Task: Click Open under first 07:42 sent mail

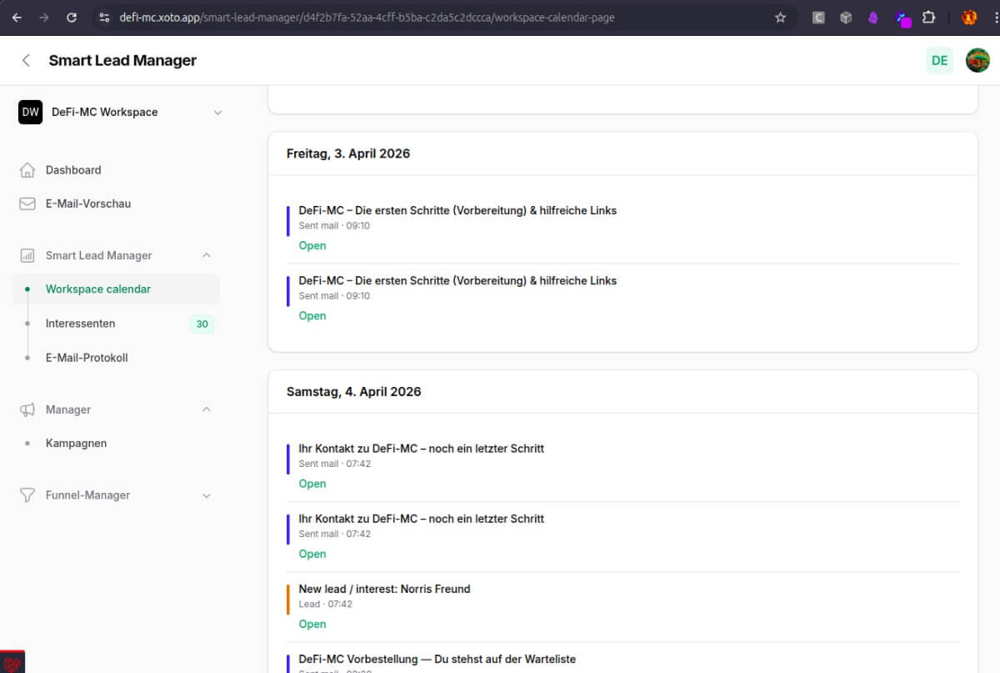Action: click(312, 484)
